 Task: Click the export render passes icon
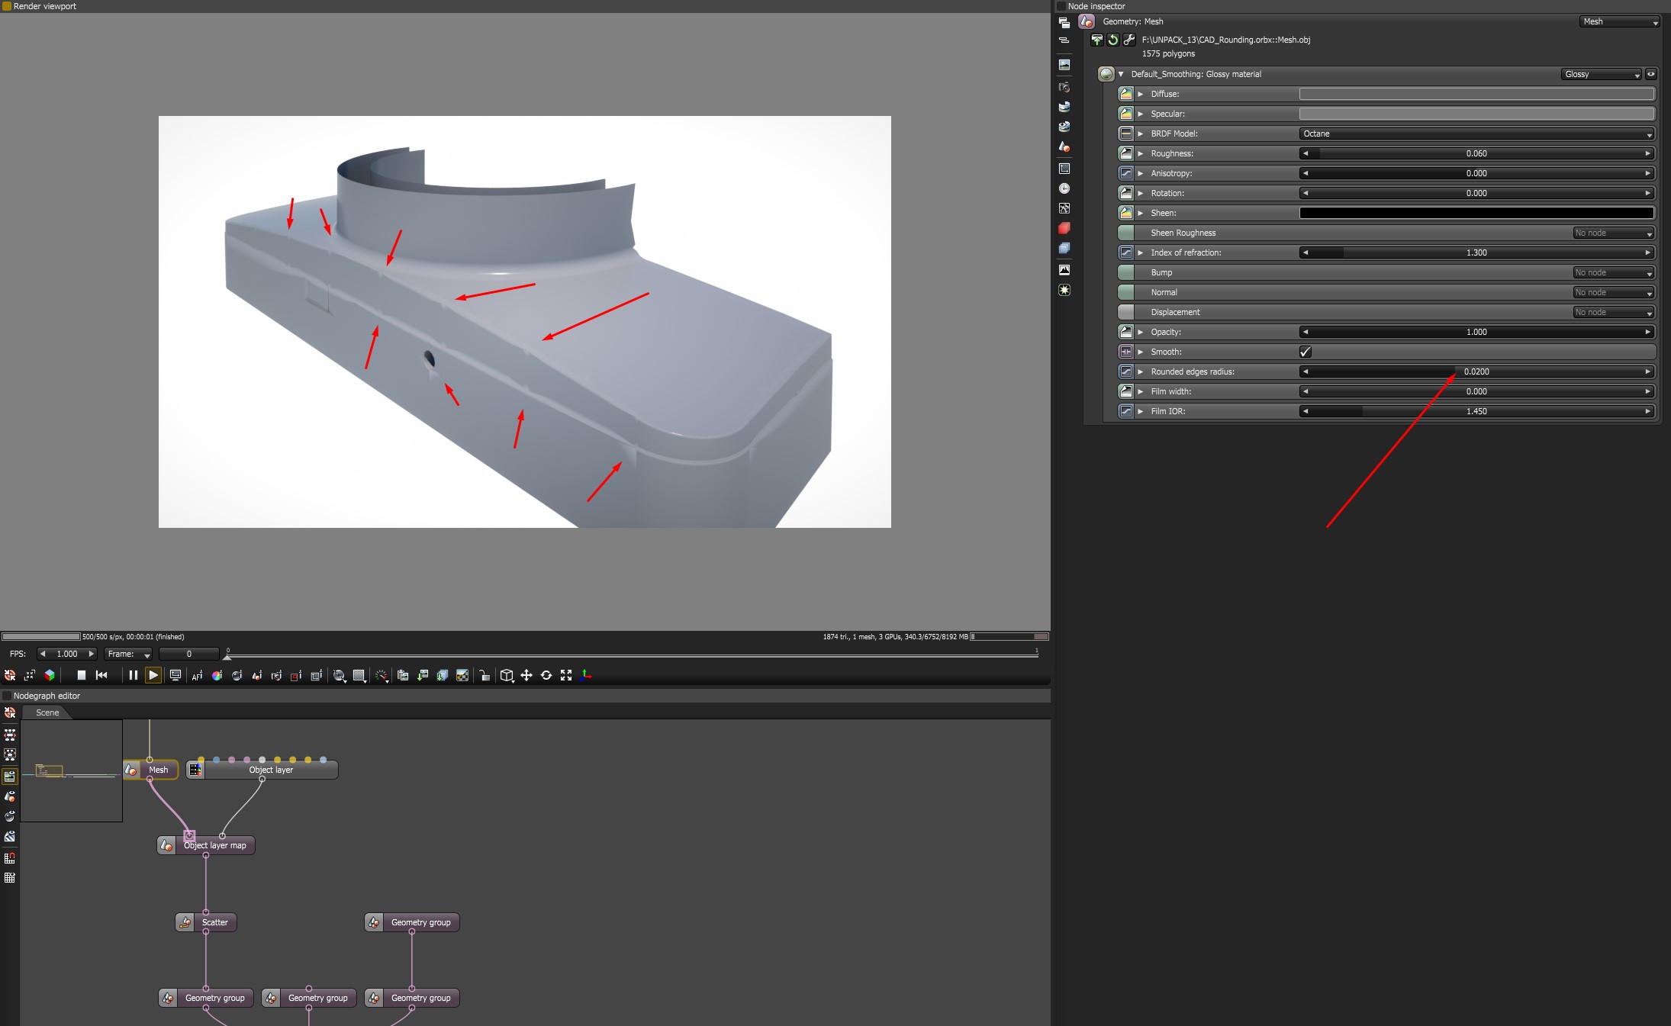click(443, 675)
